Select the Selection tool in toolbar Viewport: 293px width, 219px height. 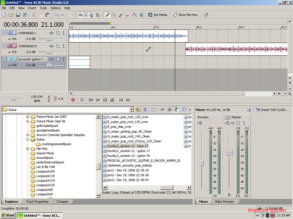(114, 15)
